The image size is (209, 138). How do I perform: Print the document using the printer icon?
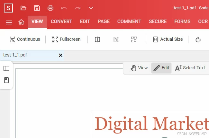tap(50, 8)
